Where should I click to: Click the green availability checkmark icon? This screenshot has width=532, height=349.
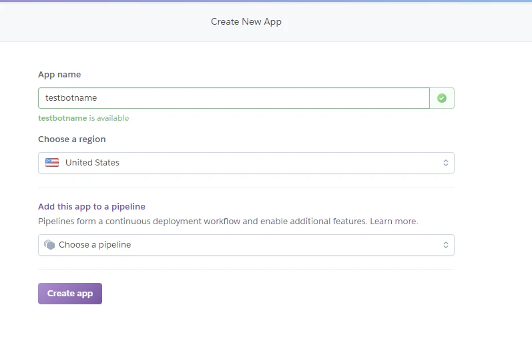tap(442, 98)
